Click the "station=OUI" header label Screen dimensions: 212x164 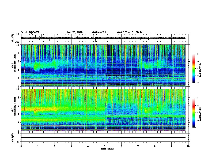[x=99, y=32]
